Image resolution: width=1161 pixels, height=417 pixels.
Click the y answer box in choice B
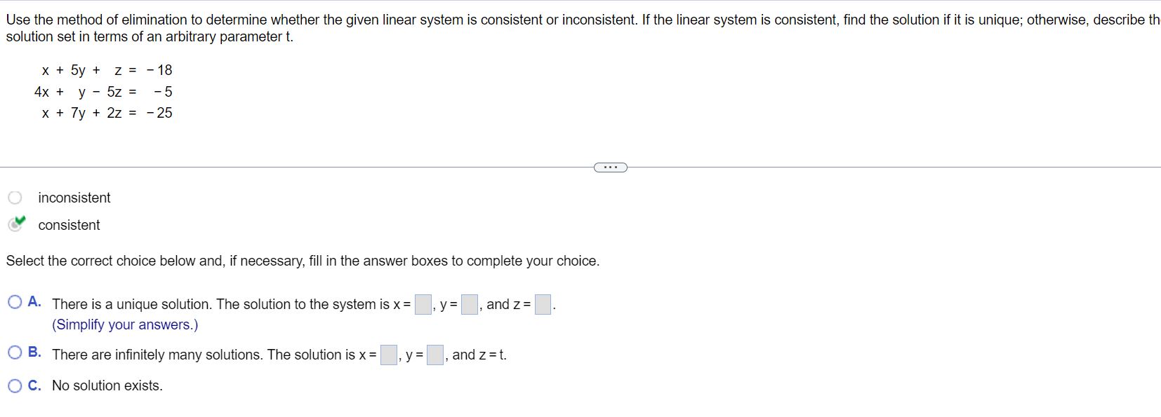[x=434, y=354]
